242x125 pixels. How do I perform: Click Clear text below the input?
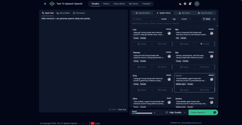[x=122, y=109]
